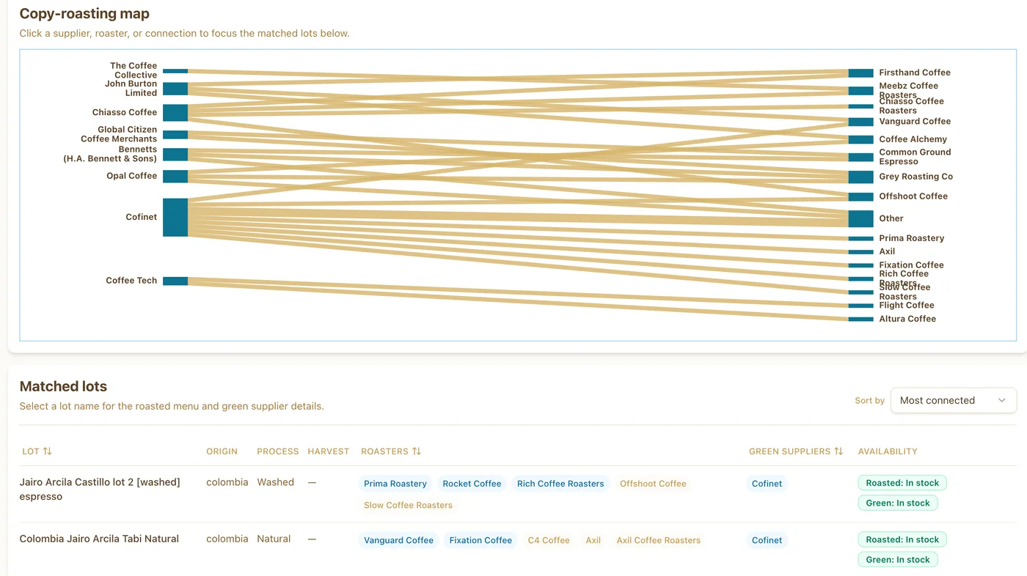The image size is (1027, 576).
Task: Click the Axil roaster node in the map
Action: (x=860, y=251)
